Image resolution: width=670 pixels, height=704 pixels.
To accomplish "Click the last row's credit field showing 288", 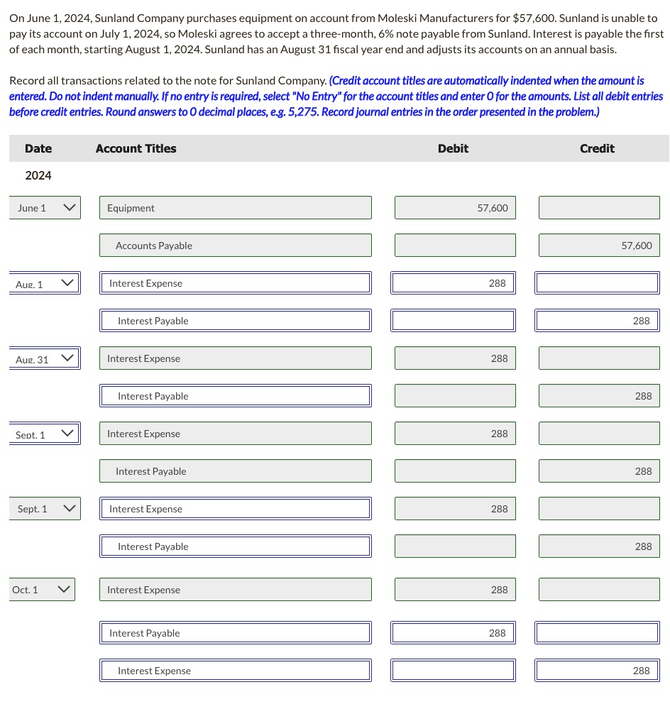I will point(597,671).
